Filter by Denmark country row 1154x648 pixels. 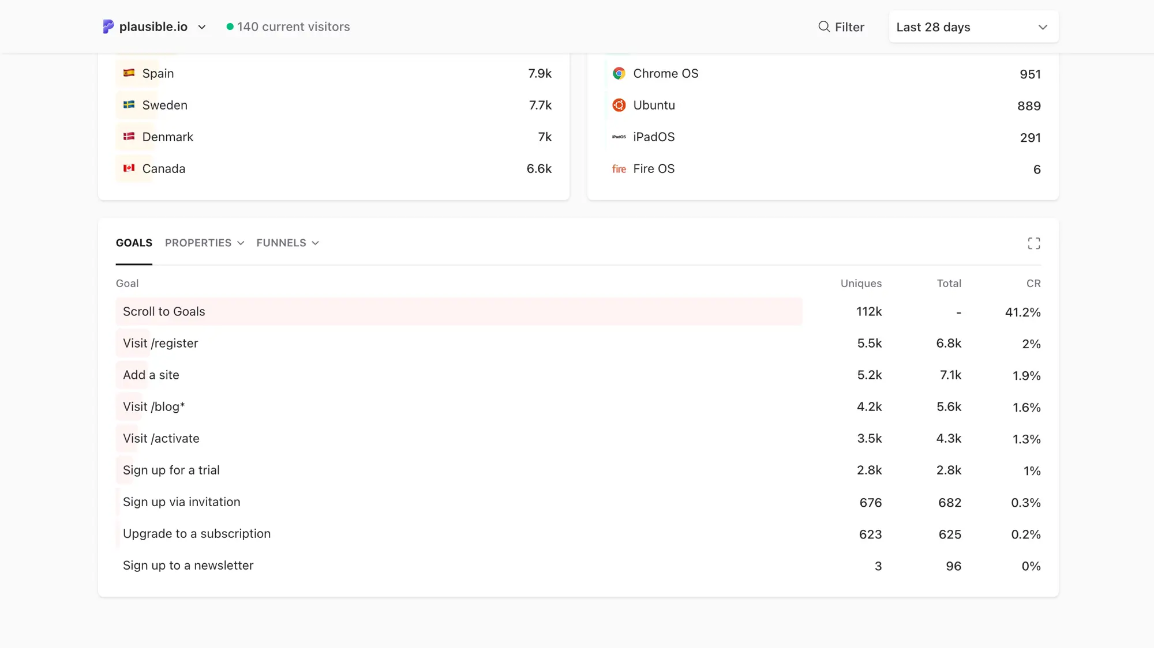point(167,137)
